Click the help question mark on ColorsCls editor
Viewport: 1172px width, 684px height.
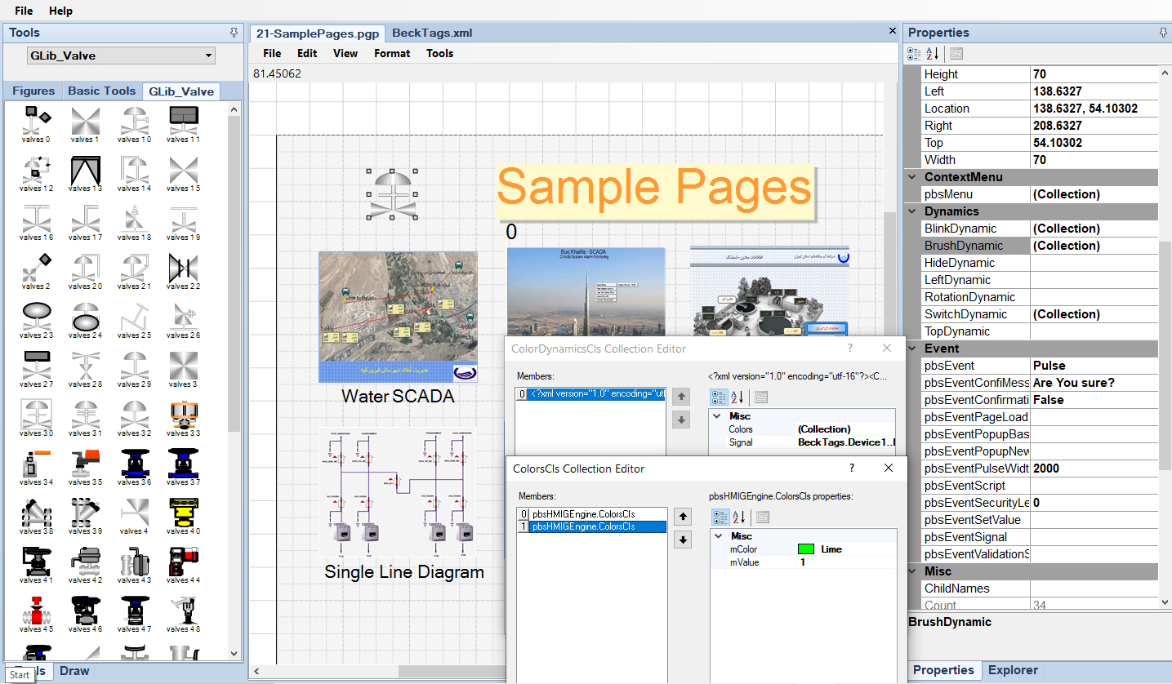[851, 468]
